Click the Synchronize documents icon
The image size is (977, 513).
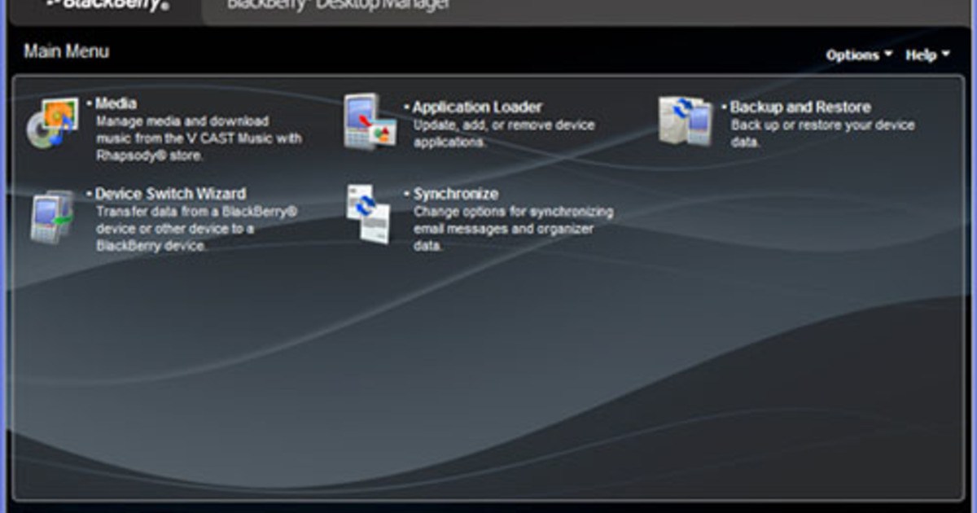click(369, 213)
